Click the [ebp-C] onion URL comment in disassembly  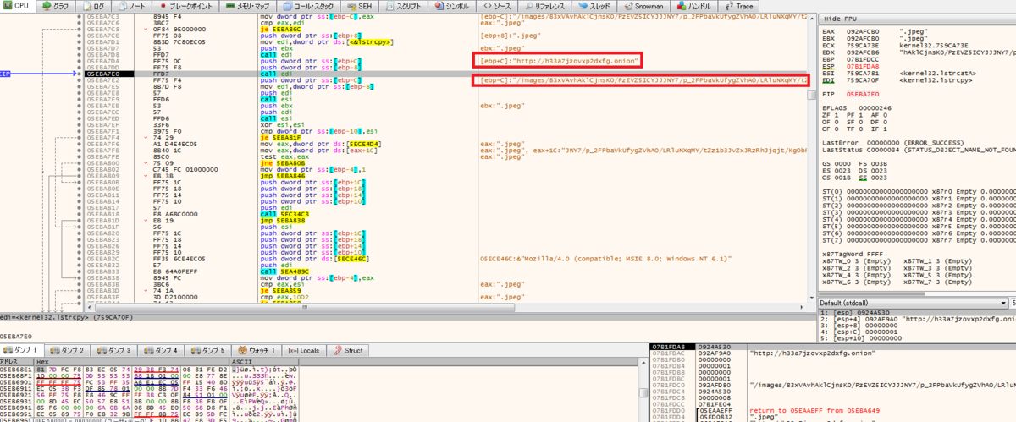557,59
